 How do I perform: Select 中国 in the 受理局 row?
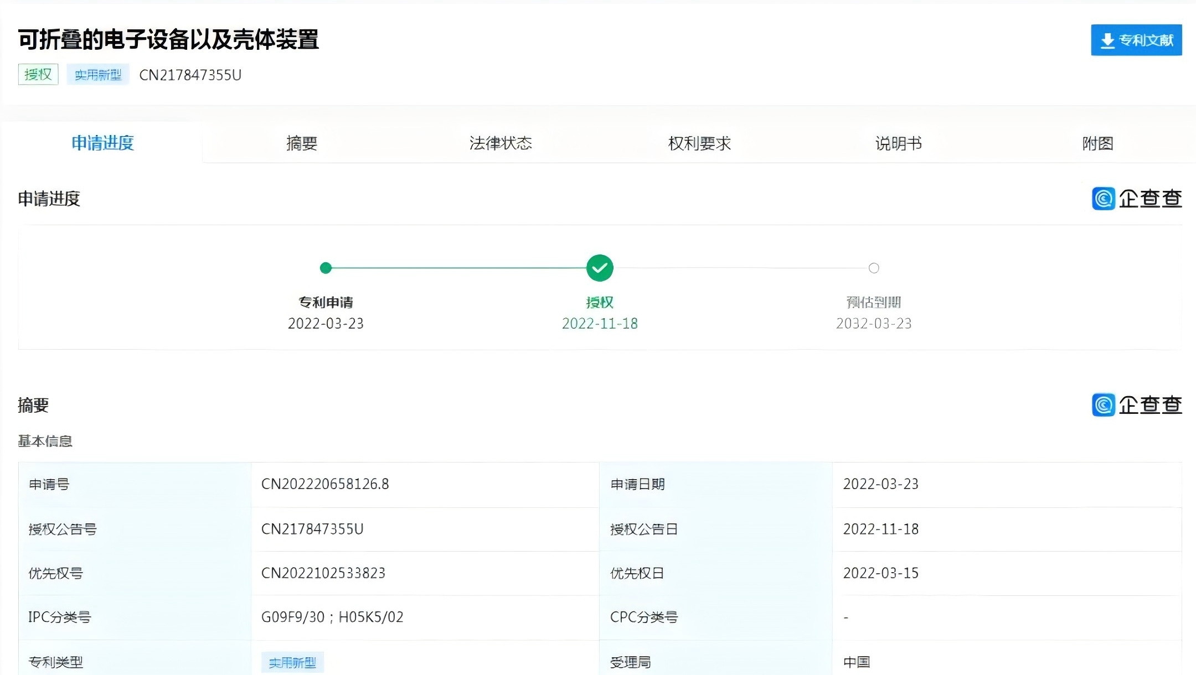[857, 662]
